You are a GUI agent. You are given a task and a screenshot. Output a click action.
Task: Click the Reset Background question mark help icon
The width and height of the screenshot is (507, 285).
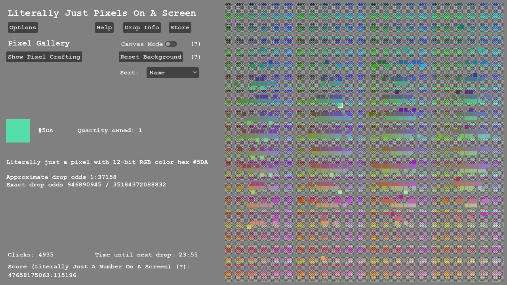196,57
